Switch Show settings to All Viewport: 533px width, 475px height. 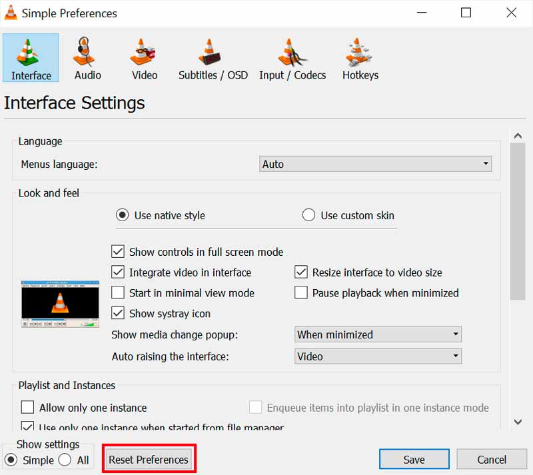tap(65, 460)
